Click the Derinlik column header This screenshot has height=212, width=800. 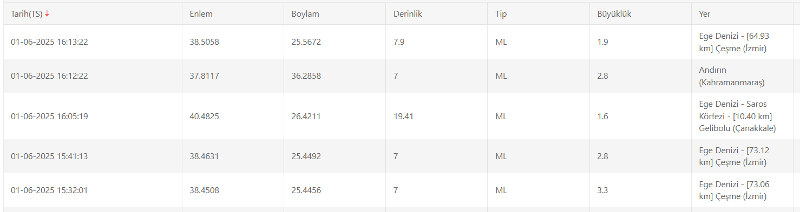[408, 14]
